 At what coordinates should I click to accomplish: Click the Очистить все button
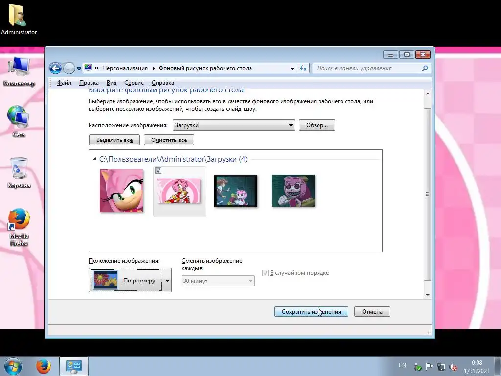click(169, 140)
